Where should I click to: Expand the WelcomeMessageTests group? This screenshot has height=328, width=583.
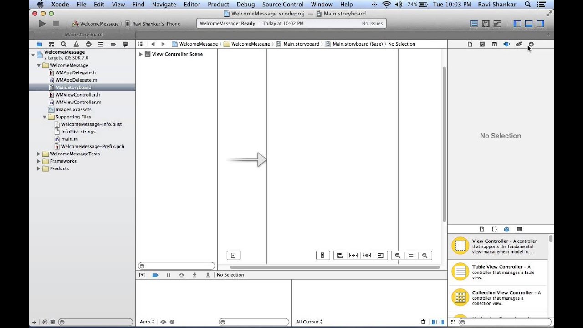coord(39,154)
